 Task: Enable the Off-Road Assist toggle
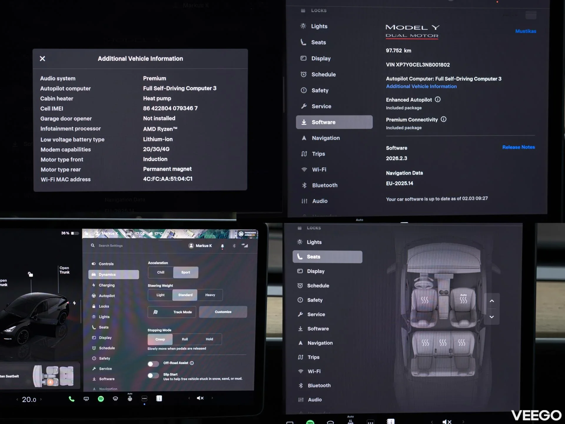pos(153,364)
